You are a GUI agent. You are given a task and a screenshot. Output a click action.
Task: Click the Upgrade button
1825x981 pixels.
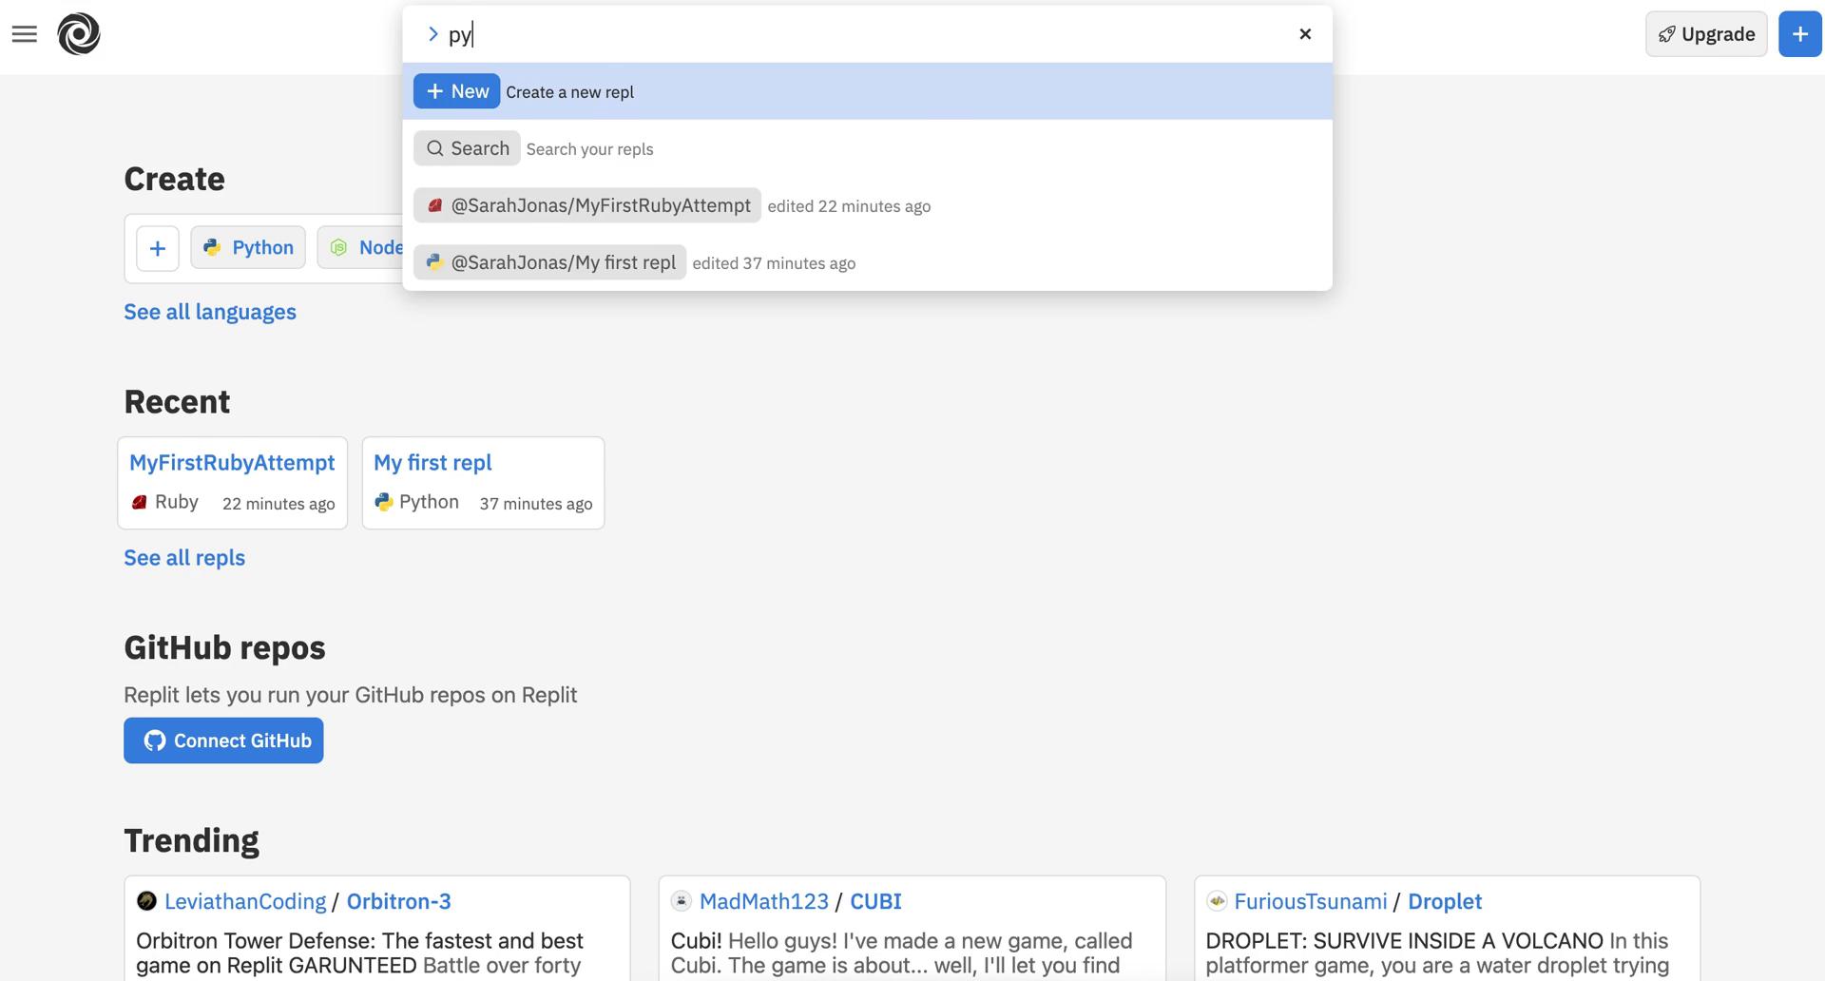(1705, 33)
